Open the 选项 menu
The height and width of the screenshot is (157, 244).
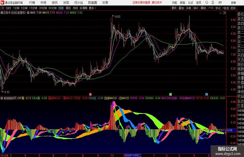(x=198, y=3)
